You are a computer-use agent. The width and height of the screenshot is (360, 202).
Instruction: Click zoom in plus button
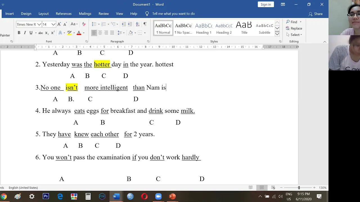pyautogui.click(x=314, y=188)
